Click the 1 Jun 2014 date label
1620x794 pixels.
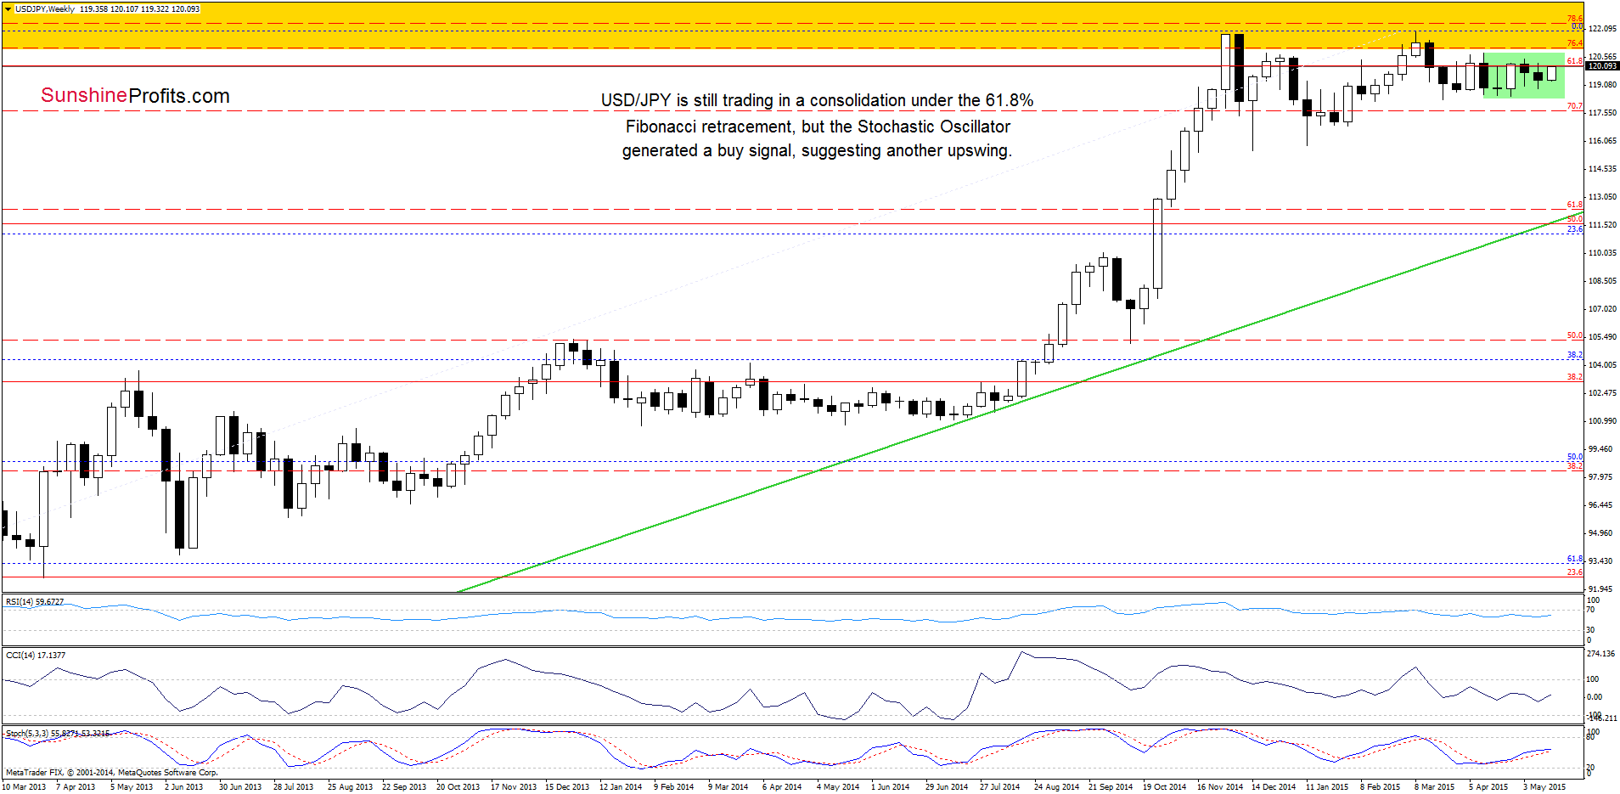pos(891,787)
